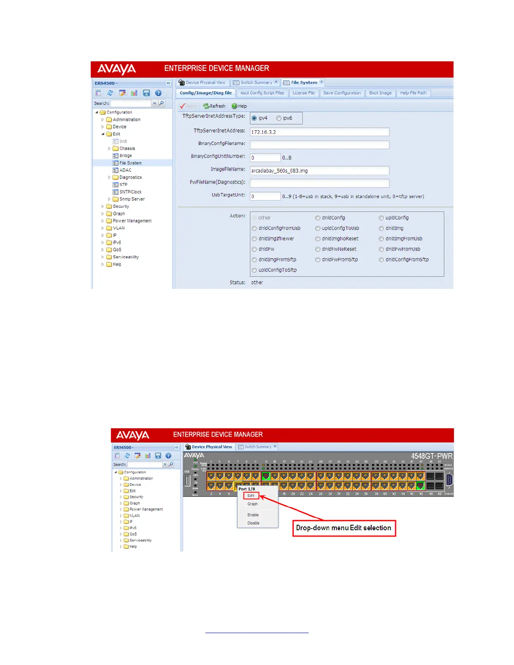Click the notepad edit icon in lower EDM toolbar
Viewport: 514px width, 665px height.
[x=137, y=456]
